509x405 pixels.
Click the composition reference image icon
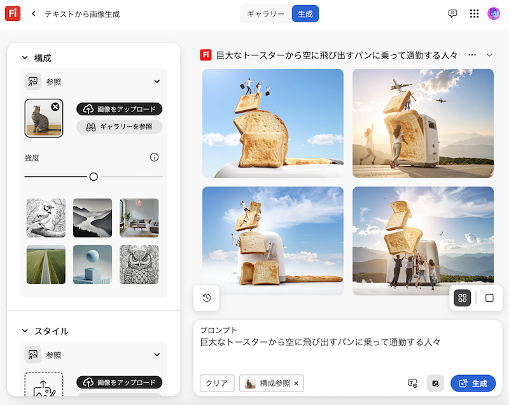pos(33,82)
